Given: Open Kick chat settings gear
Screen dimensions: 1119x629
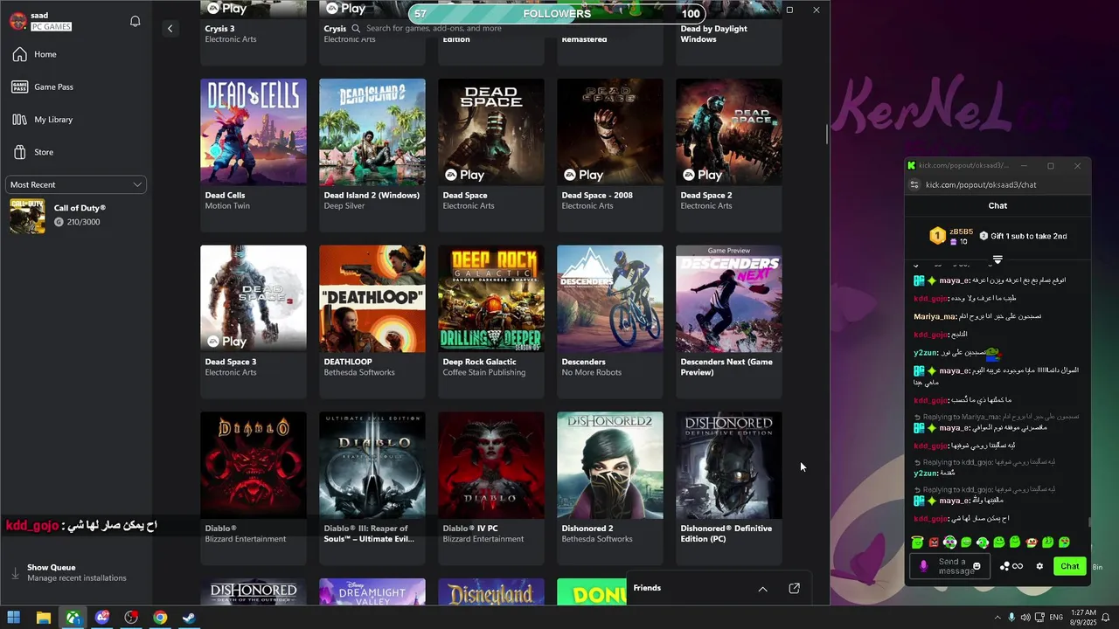Looking at the screenshot, I should click(x=1039, y=566).
